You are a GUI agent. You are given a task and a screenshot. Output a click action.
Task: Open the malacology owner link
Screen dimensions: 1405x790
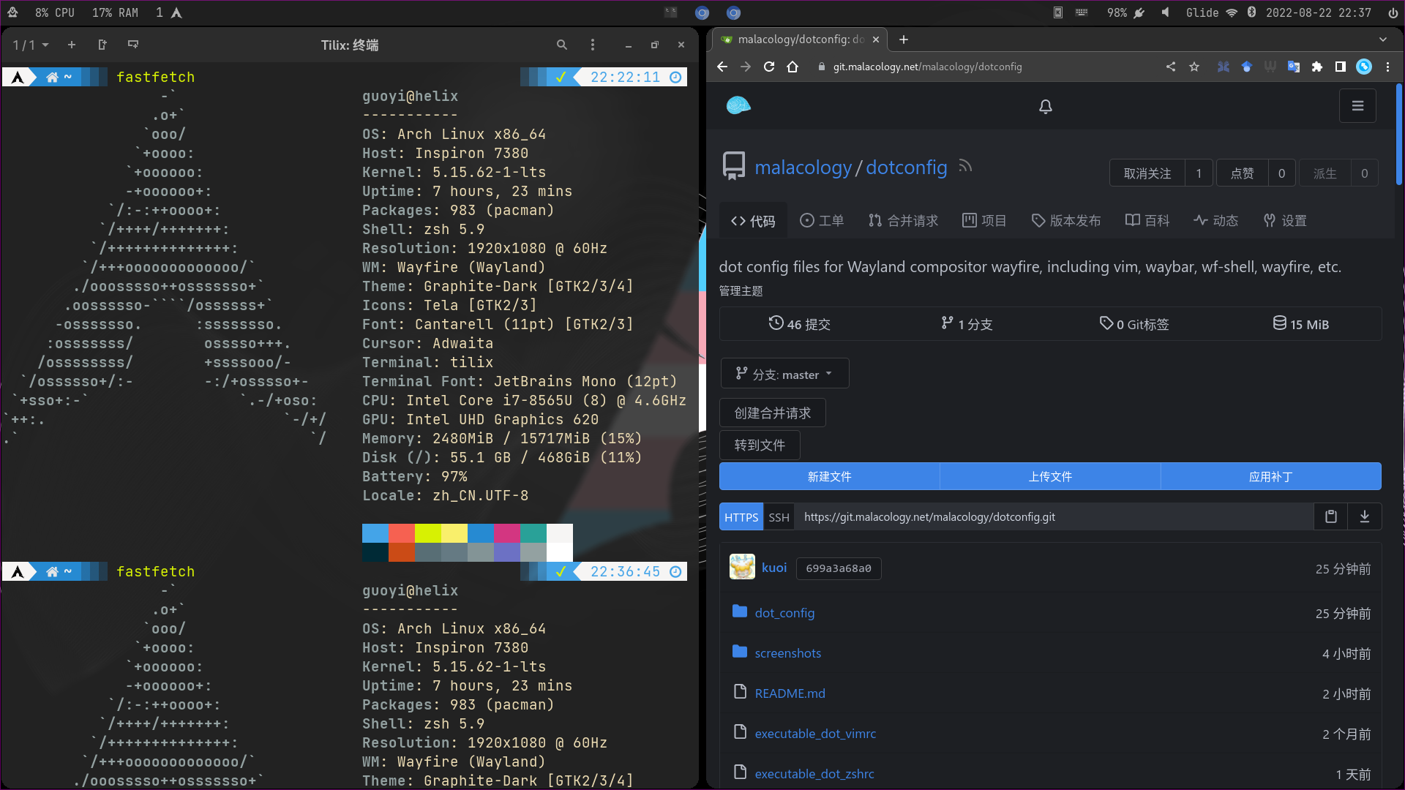coord(803,168)
